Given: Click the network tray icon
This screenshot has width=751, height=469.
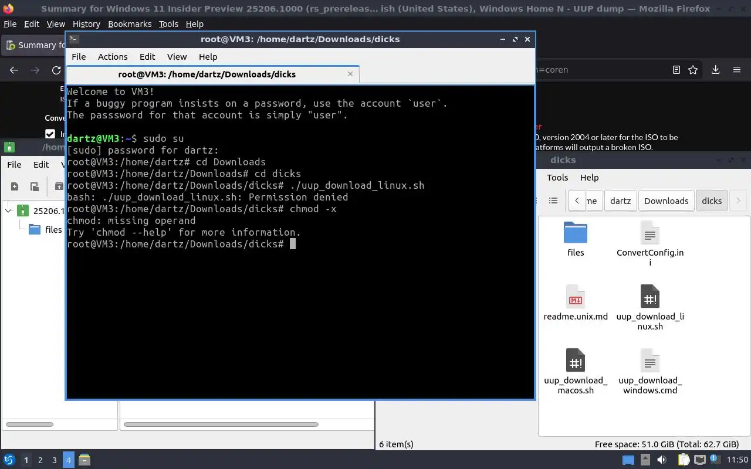Looking at the screenshot, I should pyautogui.click(x=700, y=460).
